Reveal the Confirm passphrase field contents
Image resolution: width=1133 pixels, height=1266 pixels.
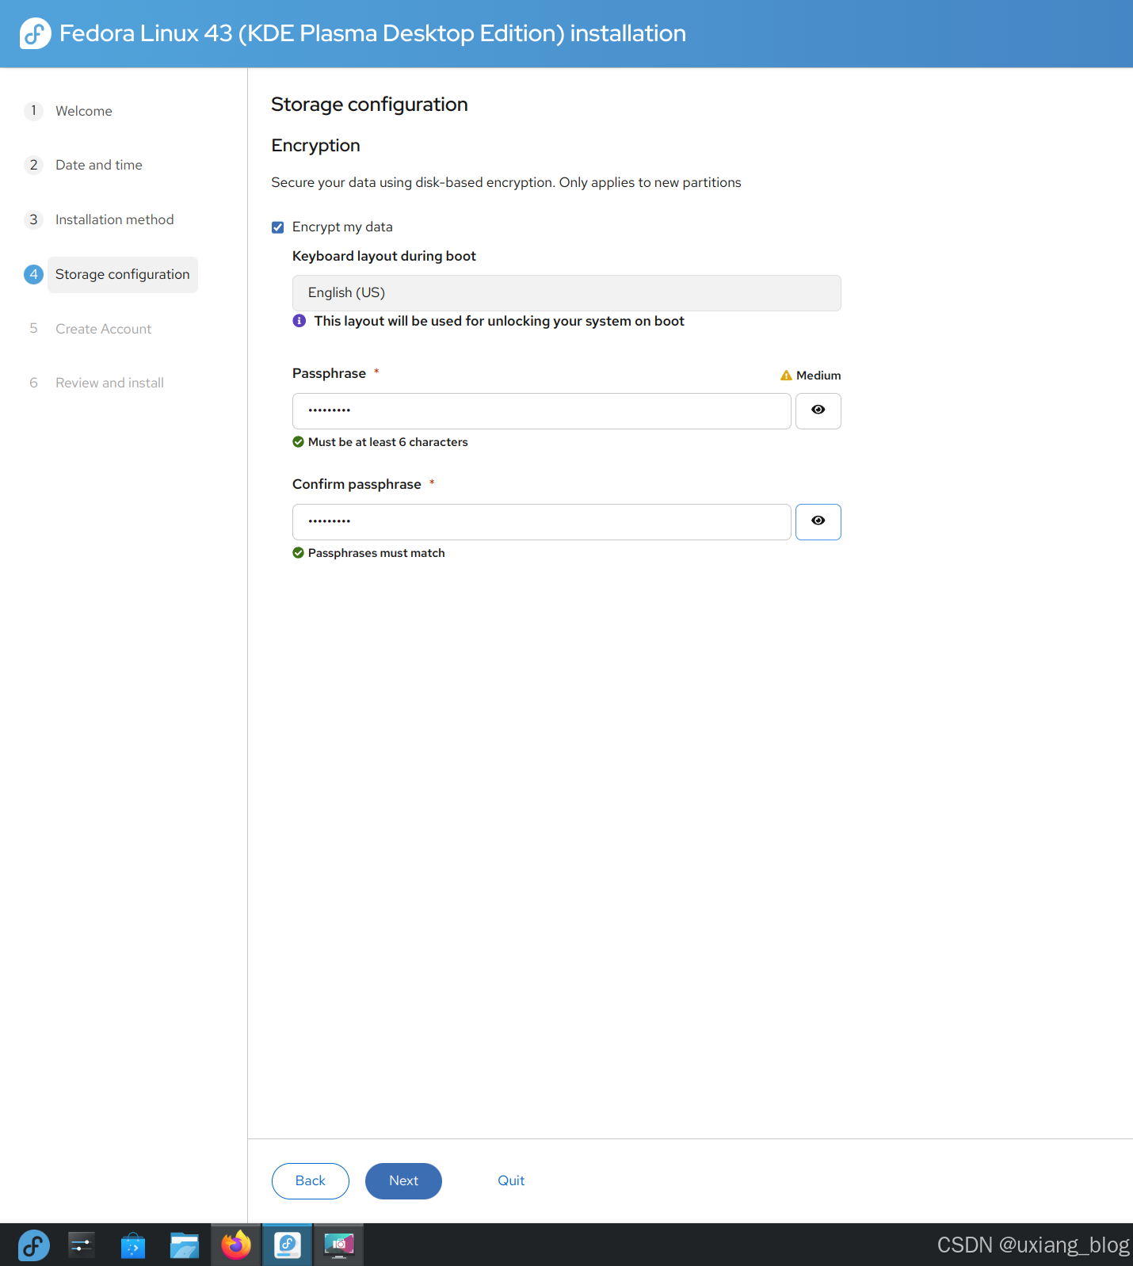click(x=818, y=522)
